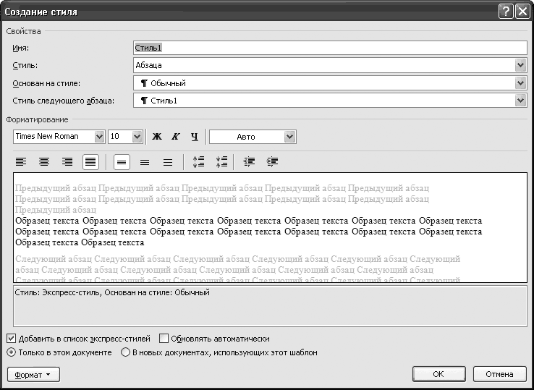
Task: Click the Образец текста preview area
Action: (270, 227)
